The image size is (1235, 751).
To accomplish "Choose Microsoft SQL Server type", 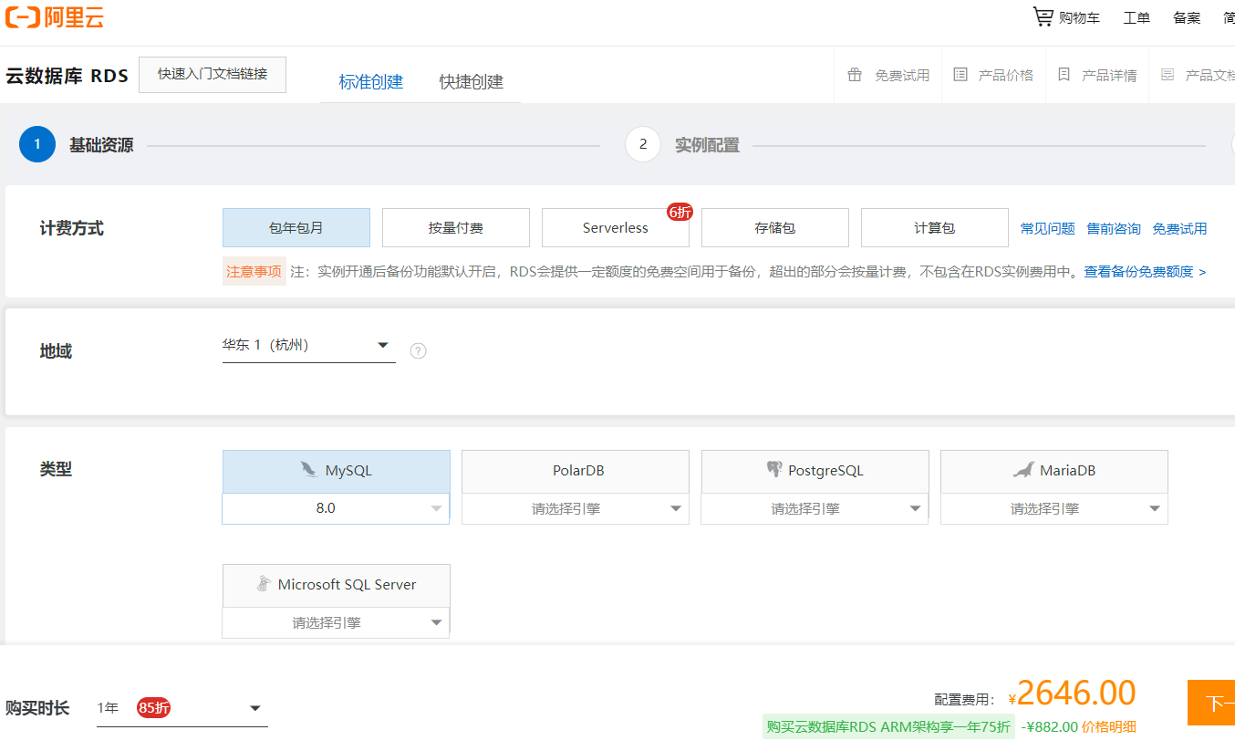I will (337, 585).
